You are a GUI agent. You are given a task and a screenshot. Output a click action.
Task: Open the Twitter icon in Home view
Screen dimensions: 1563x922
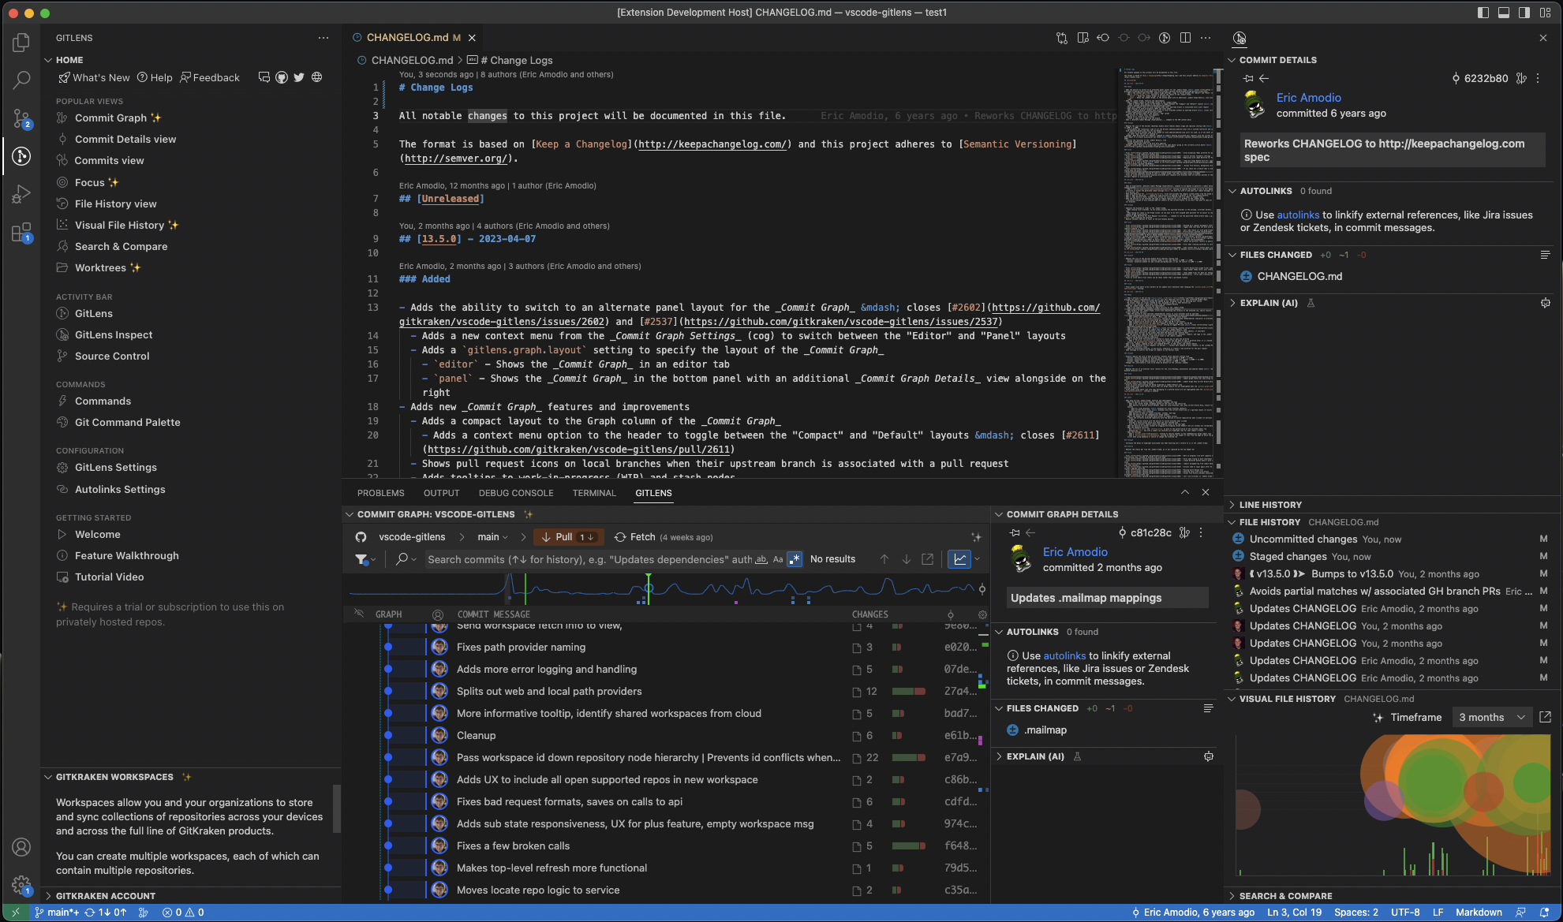[299, 77]
